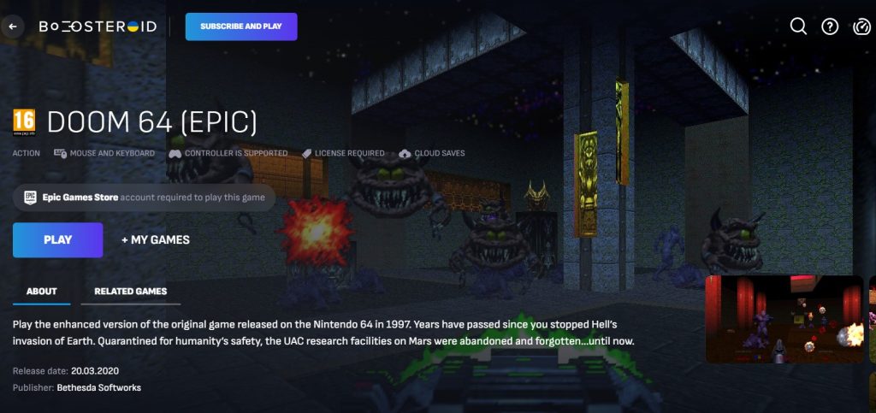This screenshot has width=876, height=413.
Task: Open the search magnifier icon
Action: pyautogui.click(x=798, y=27)
